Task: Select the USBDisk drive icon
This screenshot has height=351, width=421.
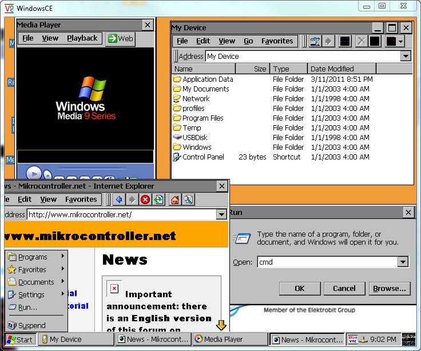Action: coord(177,137)
